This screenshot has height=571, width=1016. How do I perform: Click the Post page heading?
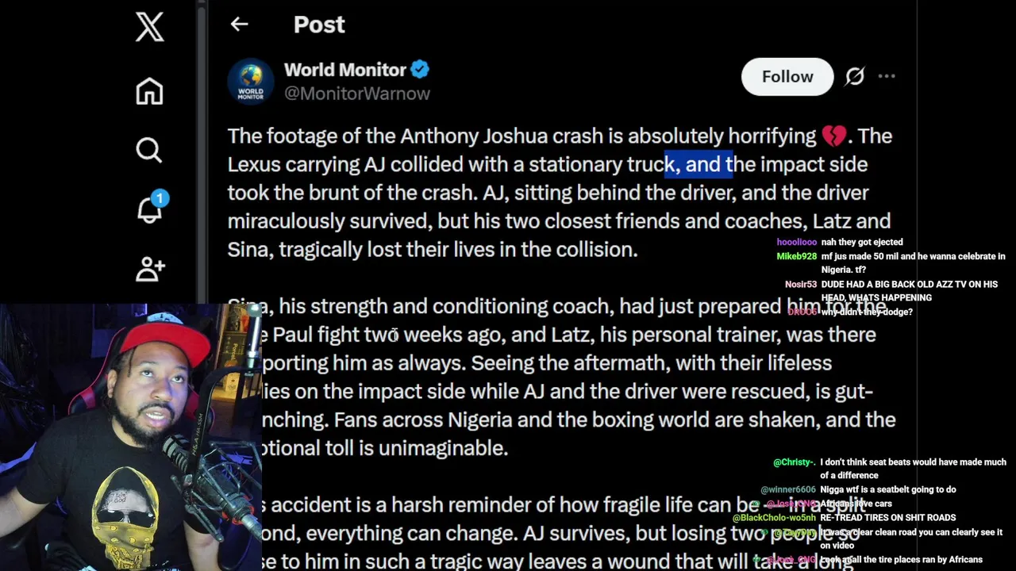point(319,25)
